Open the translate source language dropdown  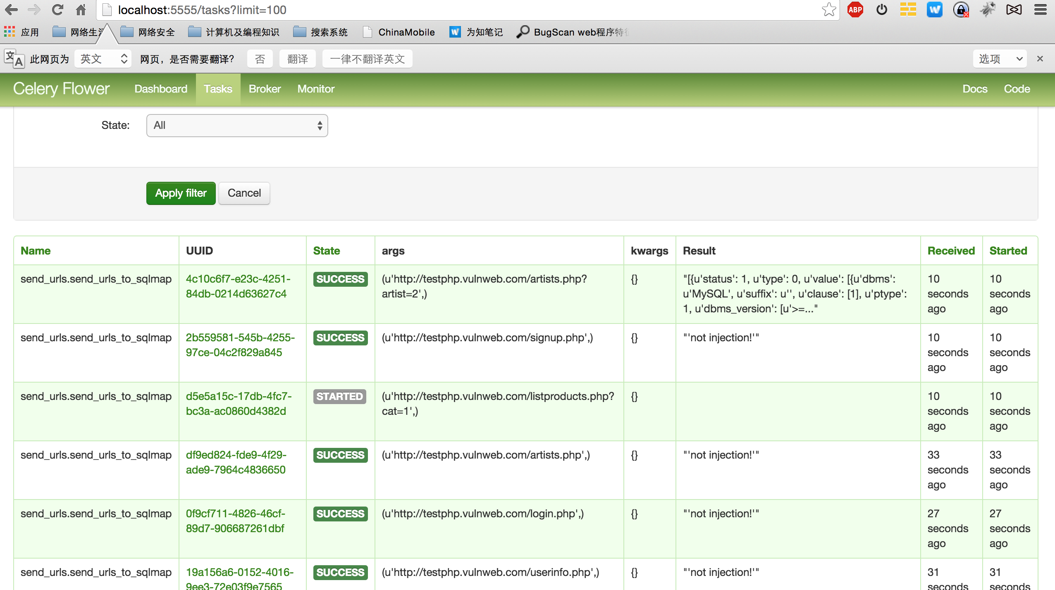[x=103, y=59]
